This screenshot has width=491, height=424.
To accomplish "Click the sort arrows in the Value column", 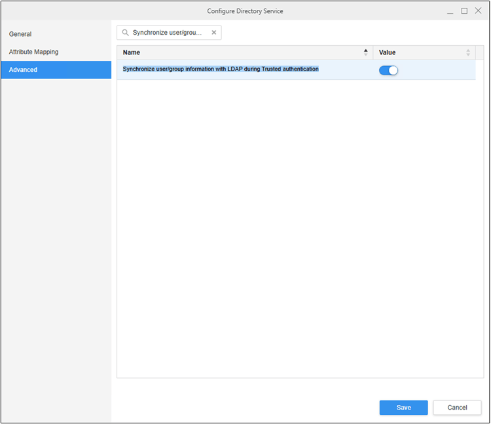I will pos(468,52).
